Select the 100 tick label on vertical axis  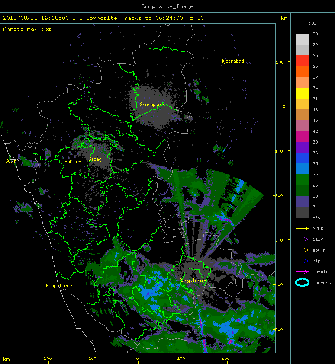(x=280, y=62)
